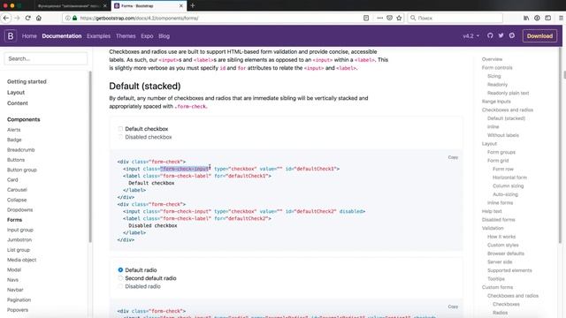
Task: Click the Bootstrap logo icon
Action: coord(11,36)
